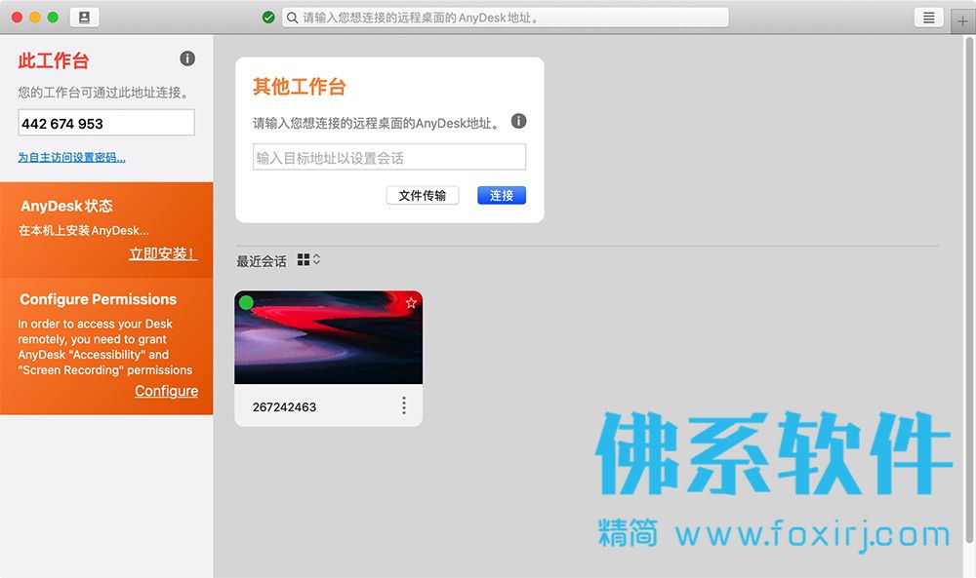The height and width of the screenshot is (578, 976).
Task: Close window with red traffic light
Action: (x=17, y=18)
